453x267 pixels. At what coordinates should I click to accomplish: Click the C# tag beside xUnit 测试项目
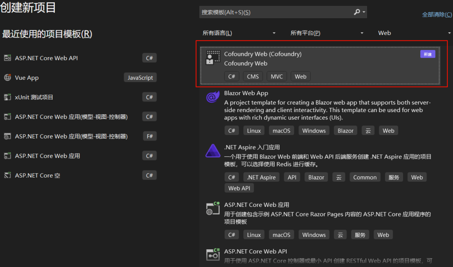(150, 97)
